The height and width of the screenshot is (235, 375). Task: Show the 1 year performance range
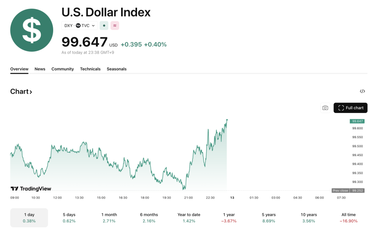pyautogui.click(x=229, y=218)
